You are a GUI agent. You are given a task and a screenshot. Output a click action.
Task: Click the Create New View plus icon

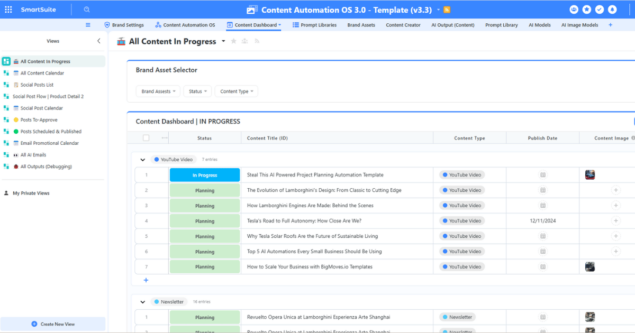point(34,324)
